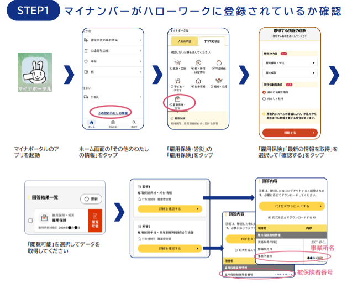This screenshot has height=283, width=347.
Task: Click the 更新 refresh button
Action: [92, 198]
